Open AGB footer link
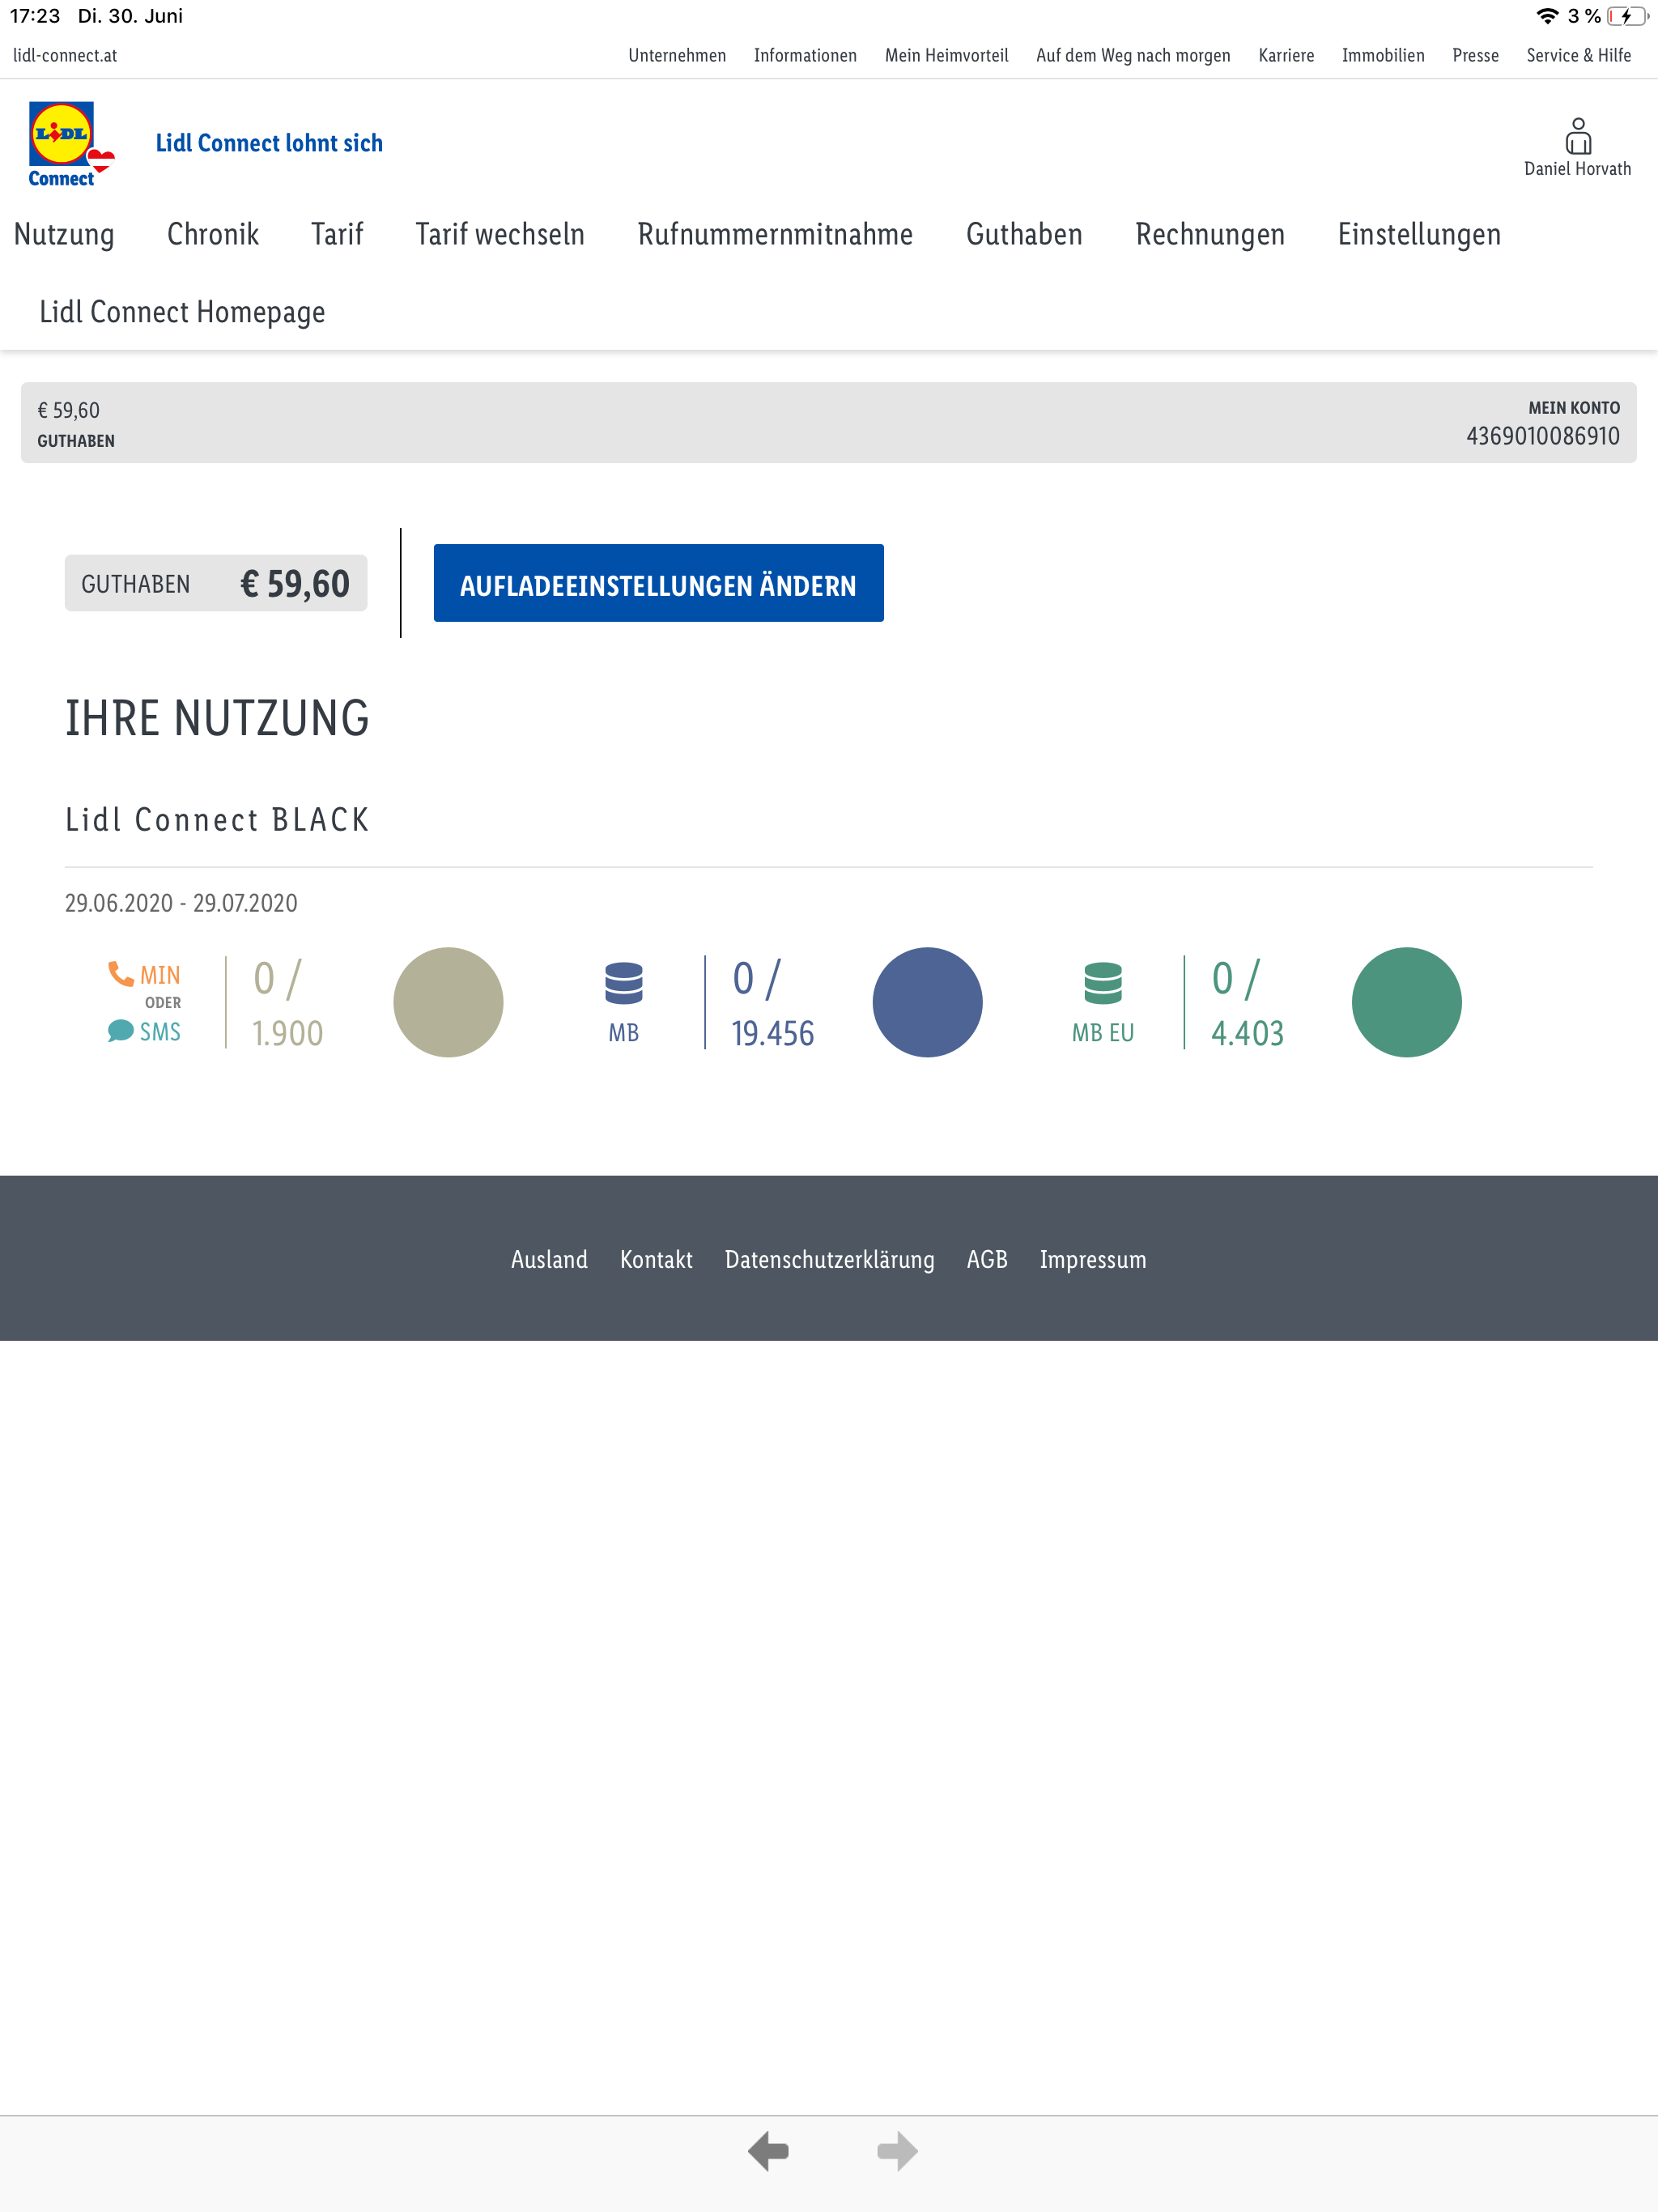 tap(987, 1259)
